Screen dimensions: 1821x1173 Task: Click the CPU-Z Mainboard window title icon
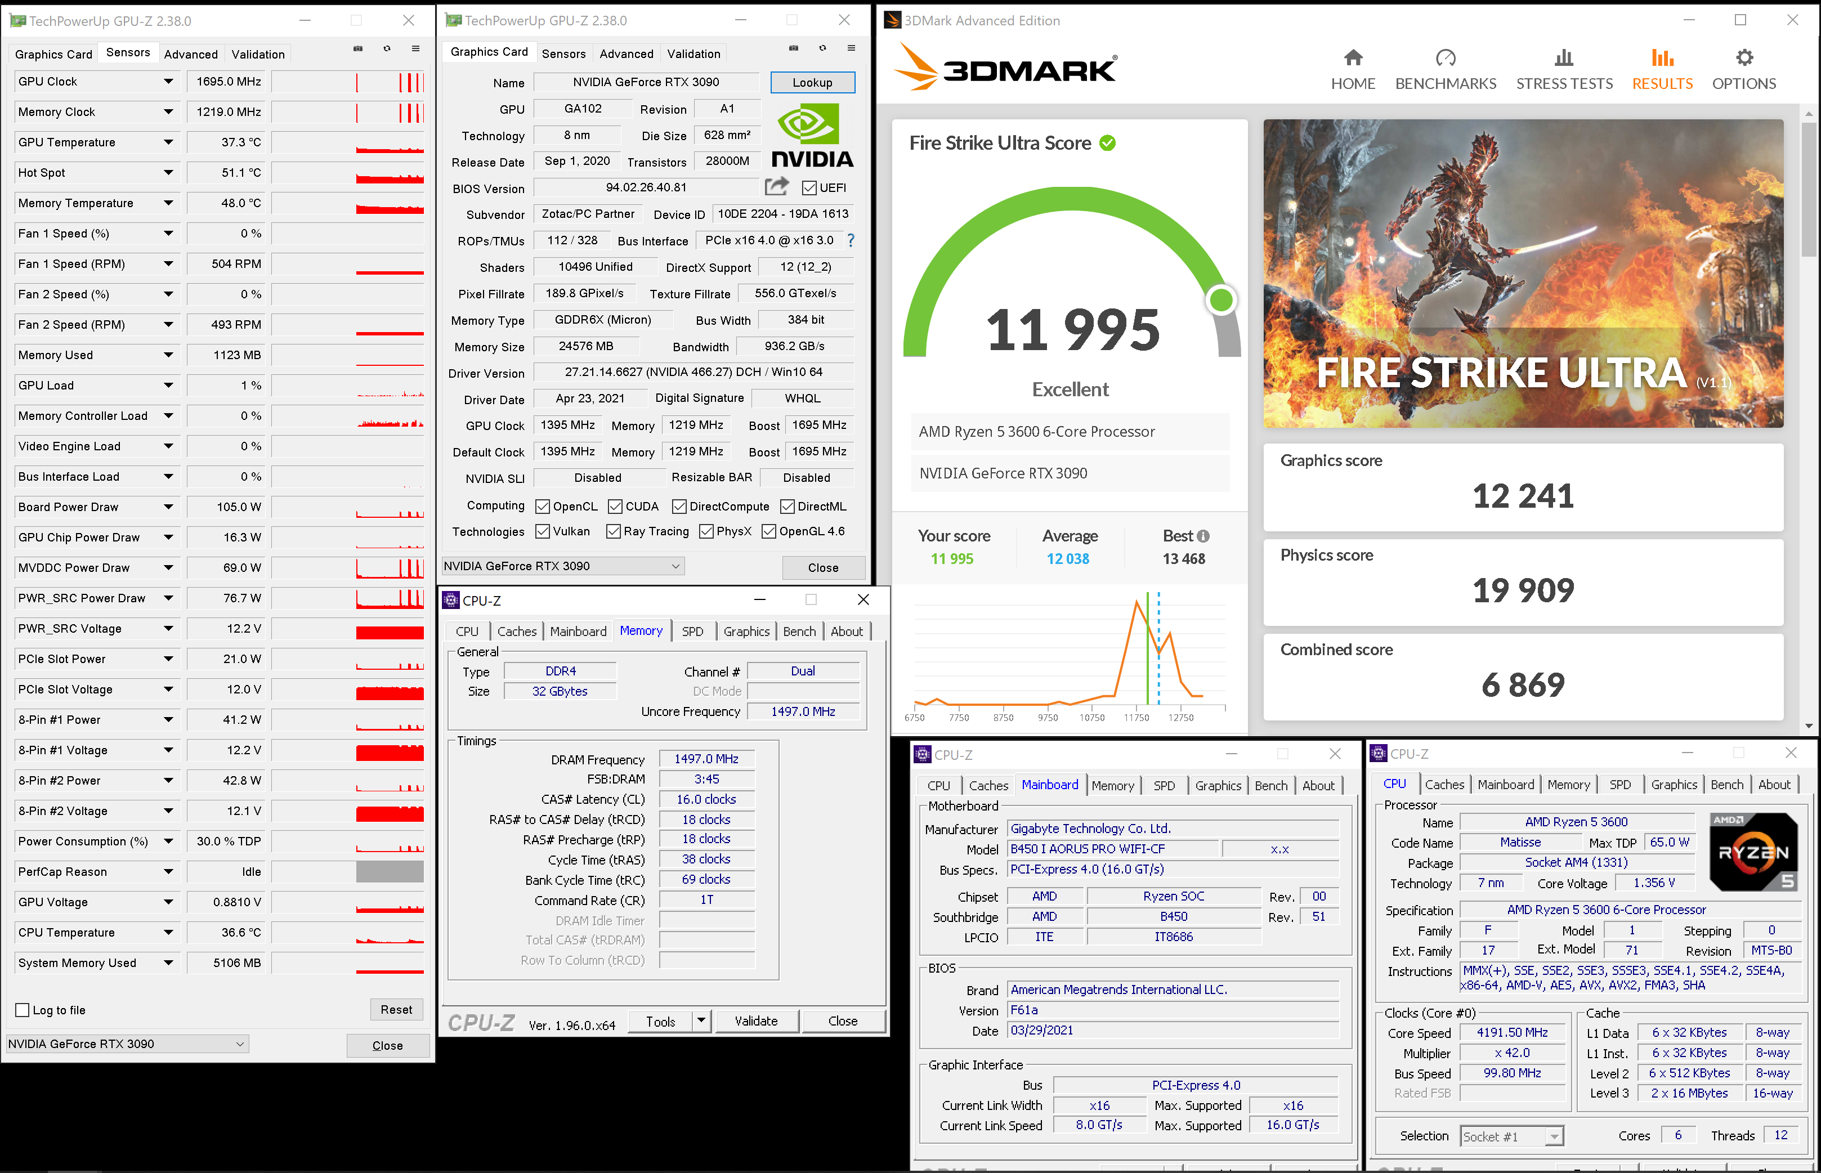pos(922,754)
